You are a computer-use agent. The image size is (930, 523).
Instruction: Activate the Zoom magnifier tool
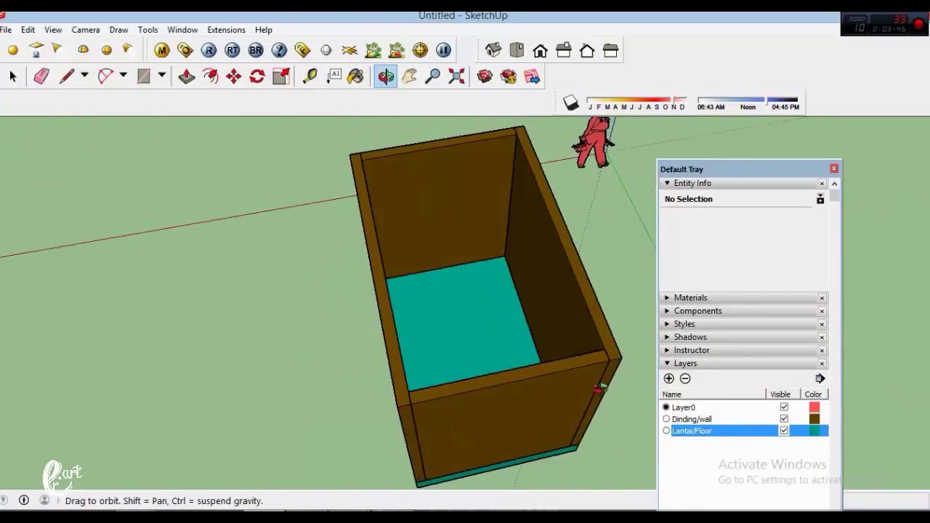(x=433, y=76)
